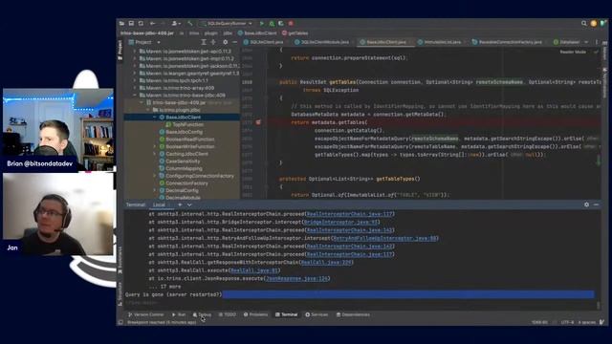
Task: Collapse the Maven trino-base-jdbc:409 node
Action: [x=135, y=96]
